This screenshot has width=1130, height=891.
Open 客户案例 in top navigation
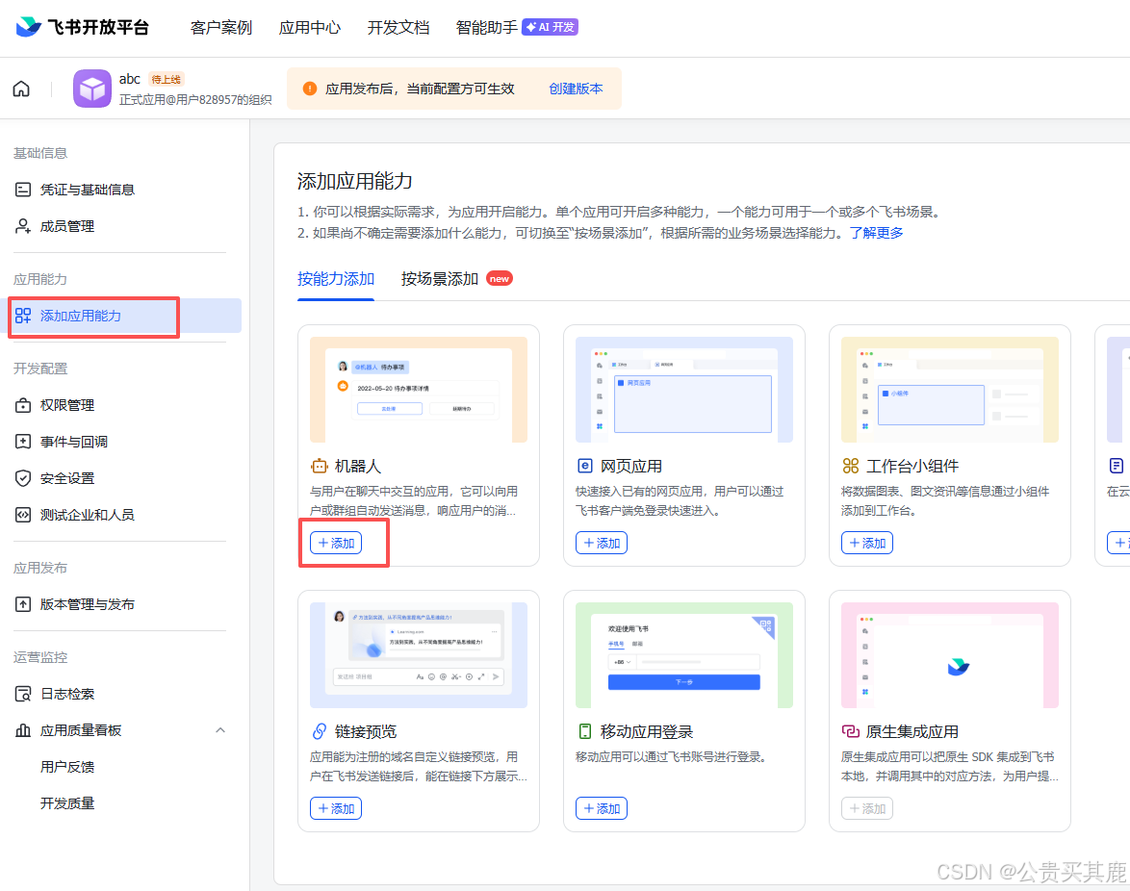pos(221,27)
